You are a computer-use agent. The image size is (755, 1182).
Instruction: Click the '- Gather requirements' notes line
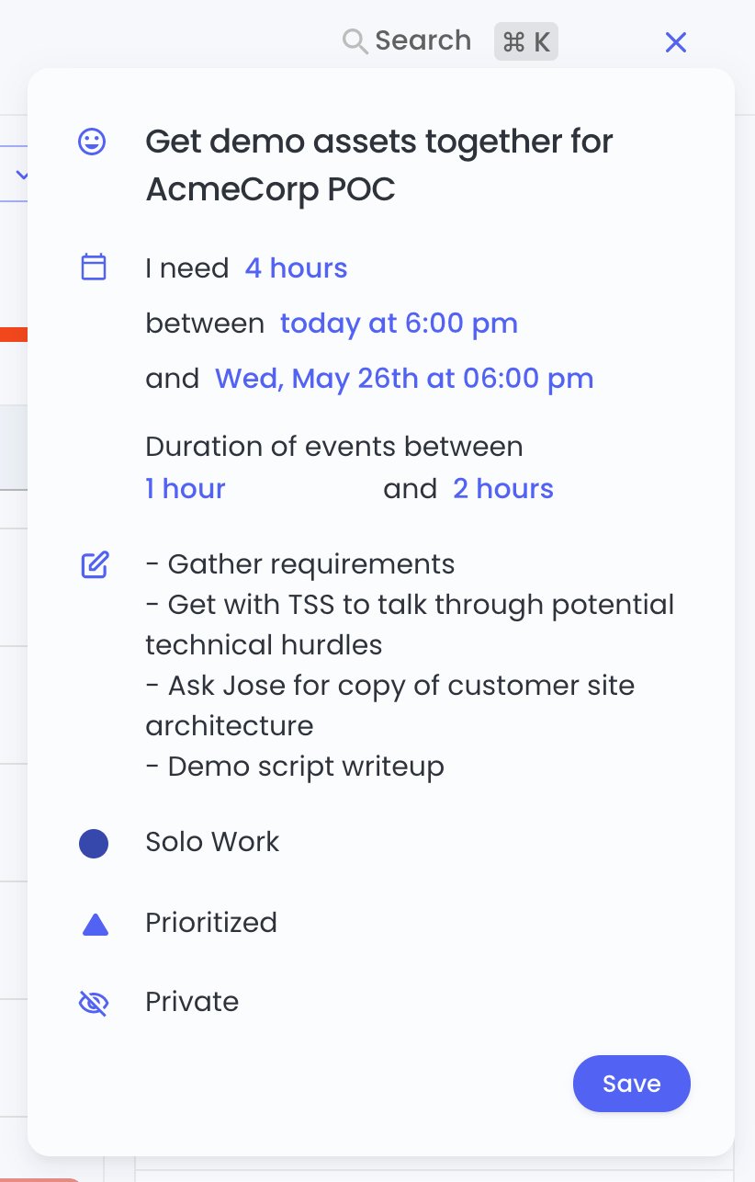pyautogui.click(x=300, y=564)
